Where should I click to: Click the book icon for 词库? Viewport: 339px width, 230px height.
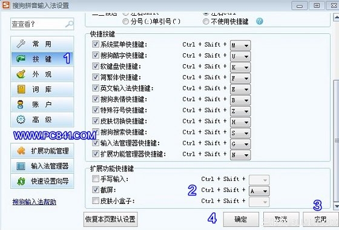(21, 90)
